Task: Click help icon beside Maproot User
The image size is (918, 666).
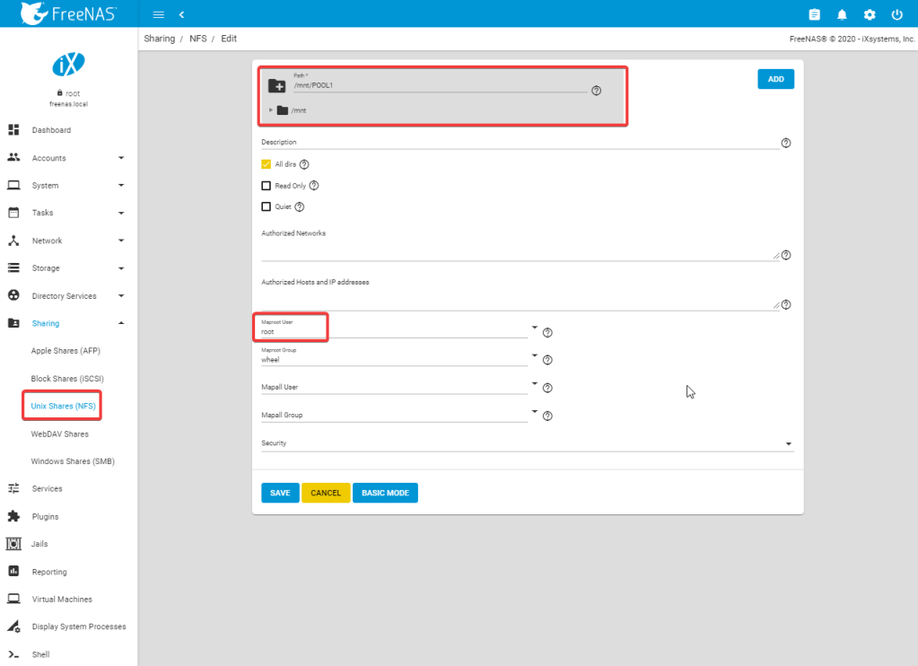Action: coord(547,333)
